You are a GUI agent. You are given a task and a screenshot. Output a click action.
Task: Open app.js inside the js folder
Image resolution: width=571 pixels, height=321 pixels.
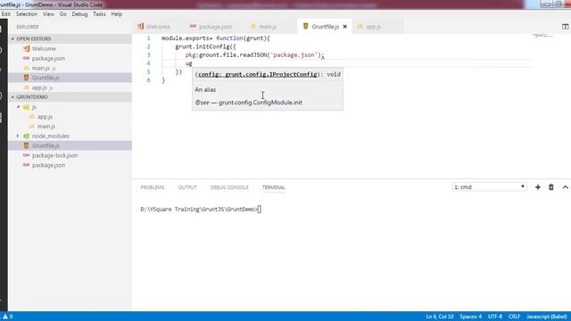70,117
